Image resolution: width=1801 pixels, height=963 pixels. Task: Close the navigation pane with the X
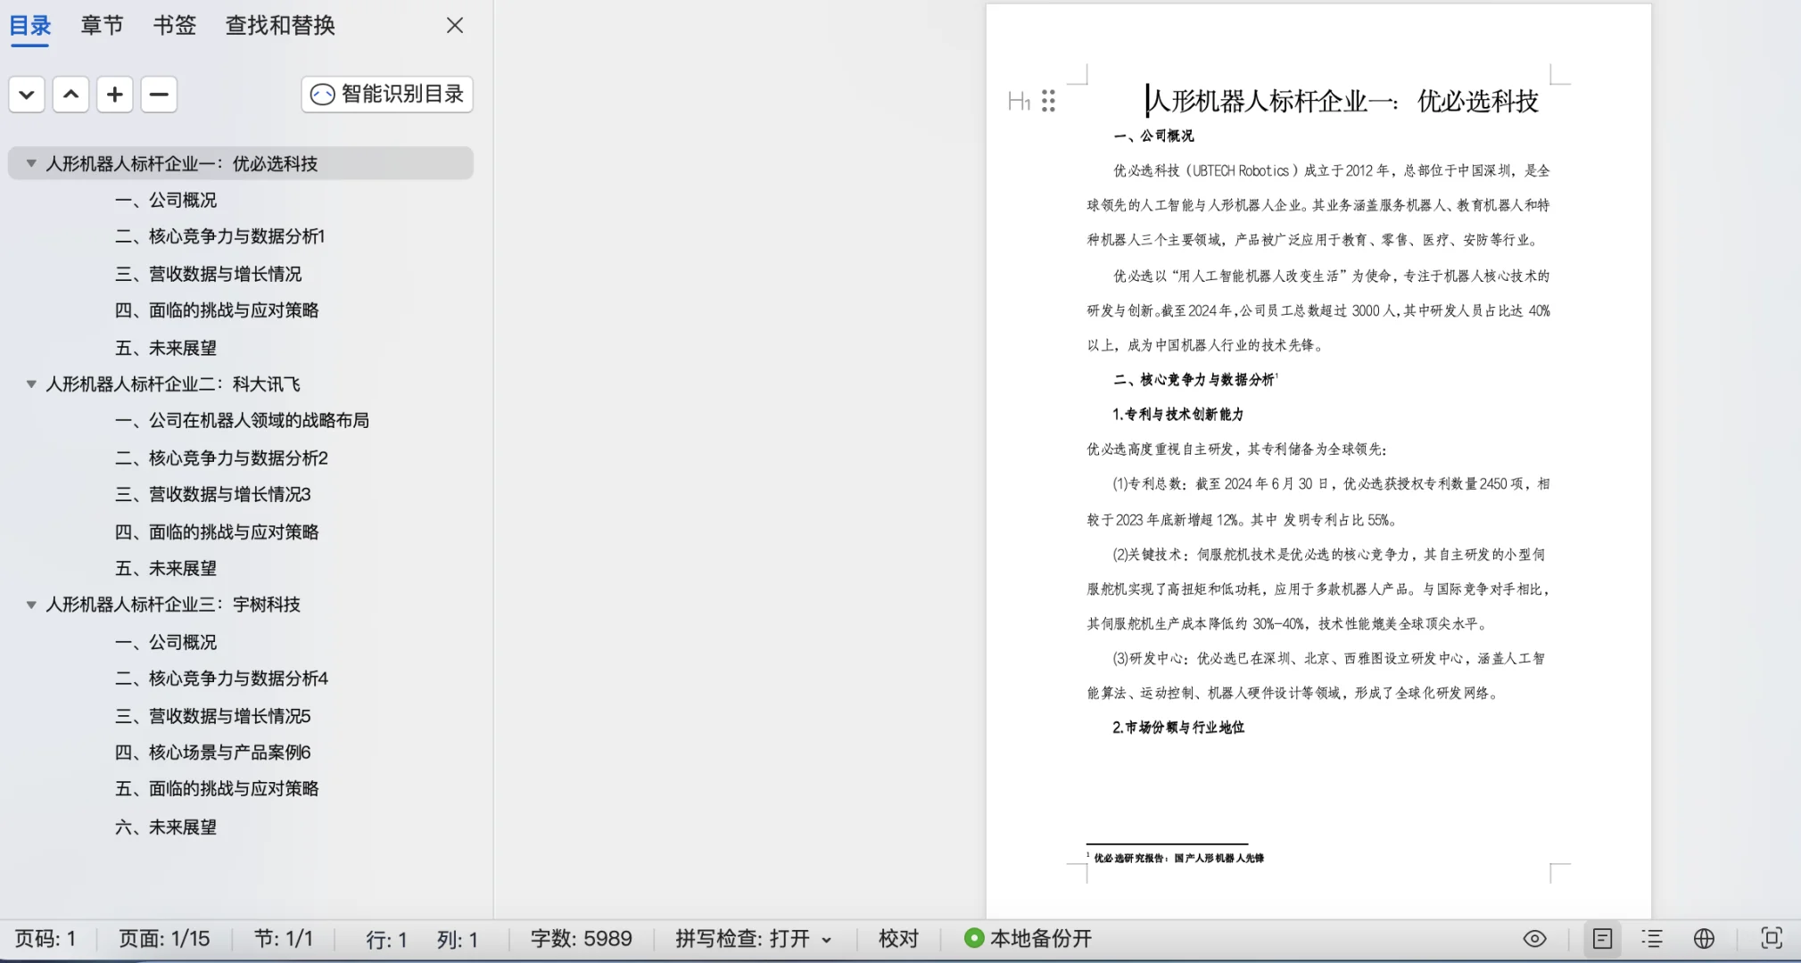455,25
